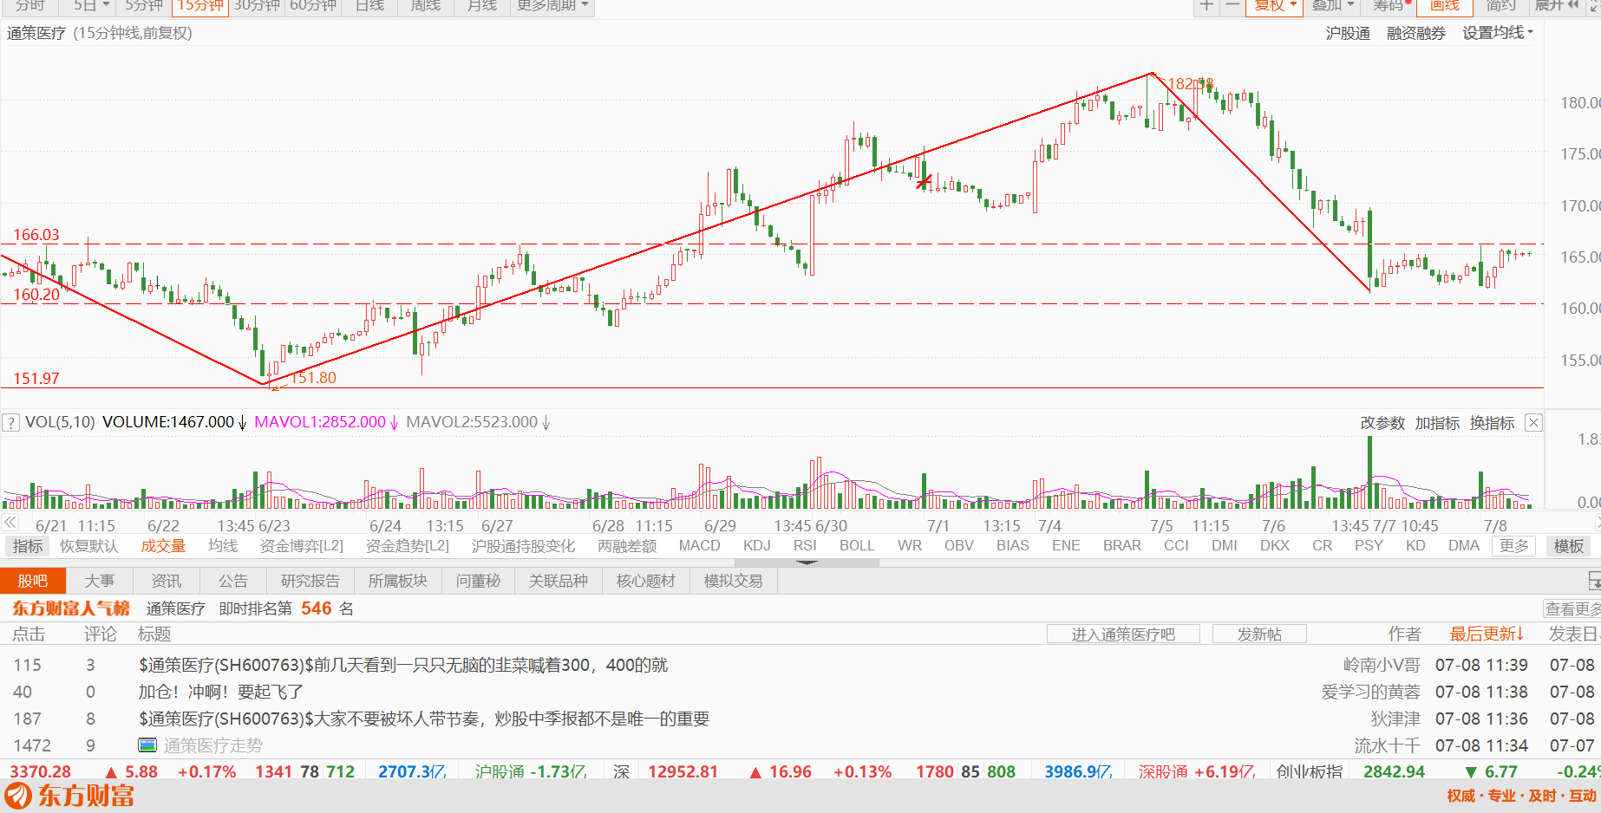Open the 所属板块 tab
The height and width of the screenshot is (813, 1601).
pyautogui.click(x=398, y=582)
